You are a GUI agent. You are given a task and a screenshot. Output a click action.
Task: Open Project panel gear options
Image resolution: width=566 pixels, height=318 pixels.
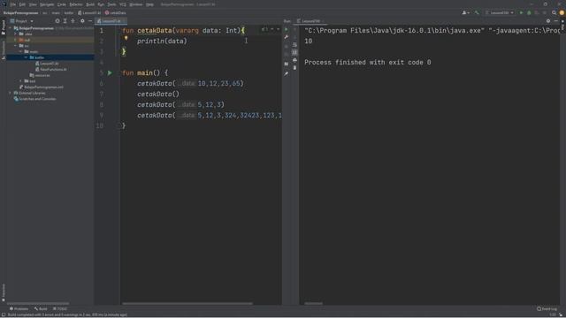(x=82, y=21)
